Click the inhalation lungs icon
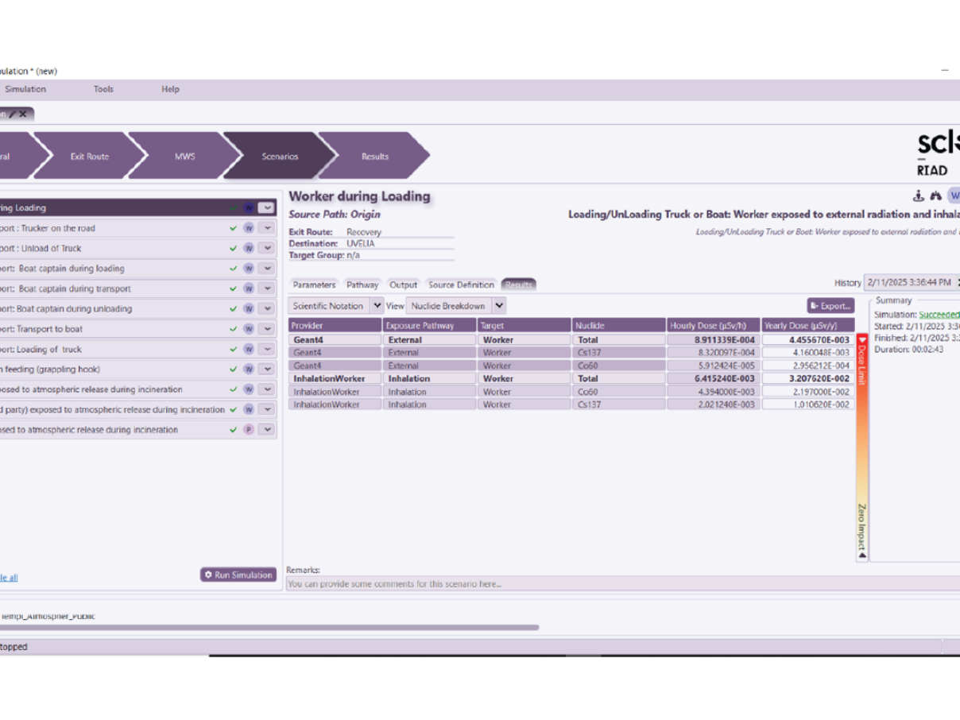 click(935, 195)
